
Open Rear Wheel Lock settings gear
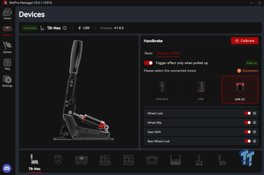(x=254, y=141)
